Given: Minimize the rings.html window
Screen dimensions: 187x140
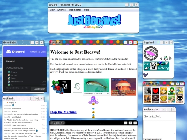Looking at the screenshot, I should 162,43.
